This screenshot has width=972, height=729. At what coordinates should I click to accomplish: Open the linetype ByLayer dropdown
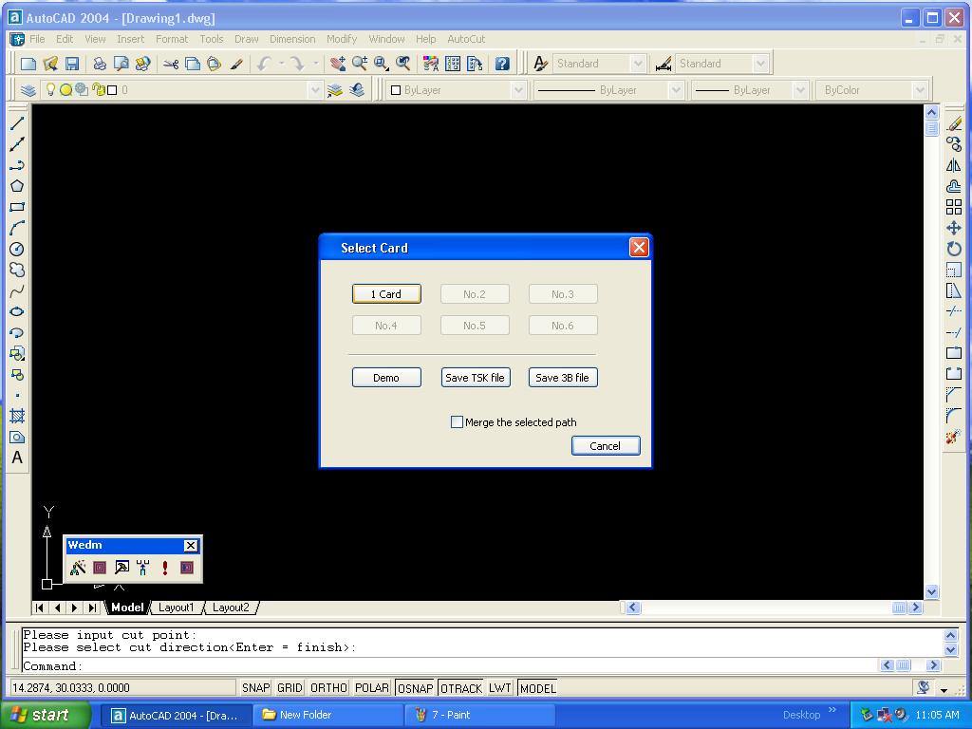click(x=676, y=90)
